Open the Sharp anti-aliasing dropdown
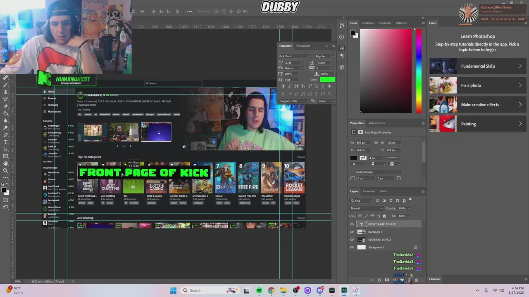This screenshot has height=297, width=529. point(326,101)
